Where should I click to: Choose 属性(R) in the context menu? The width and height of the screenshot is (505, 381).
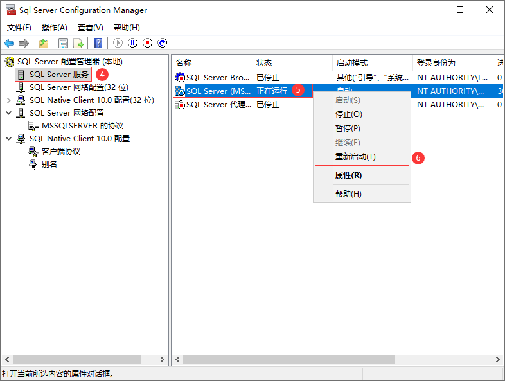tap(362, 175)
